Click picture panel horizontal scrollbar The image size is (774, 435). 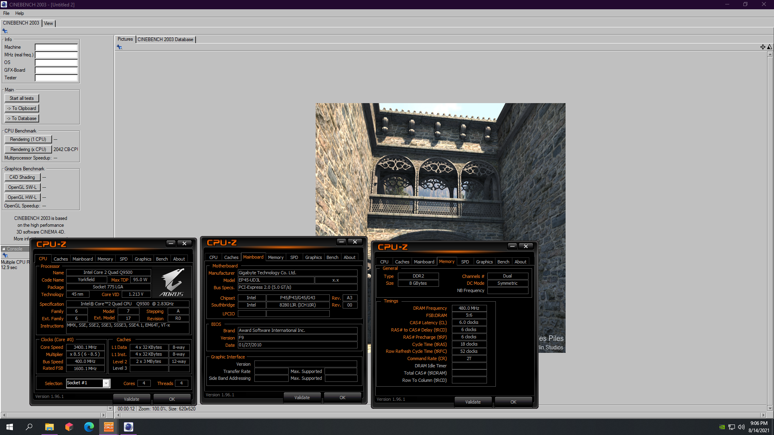coord(440,415)
